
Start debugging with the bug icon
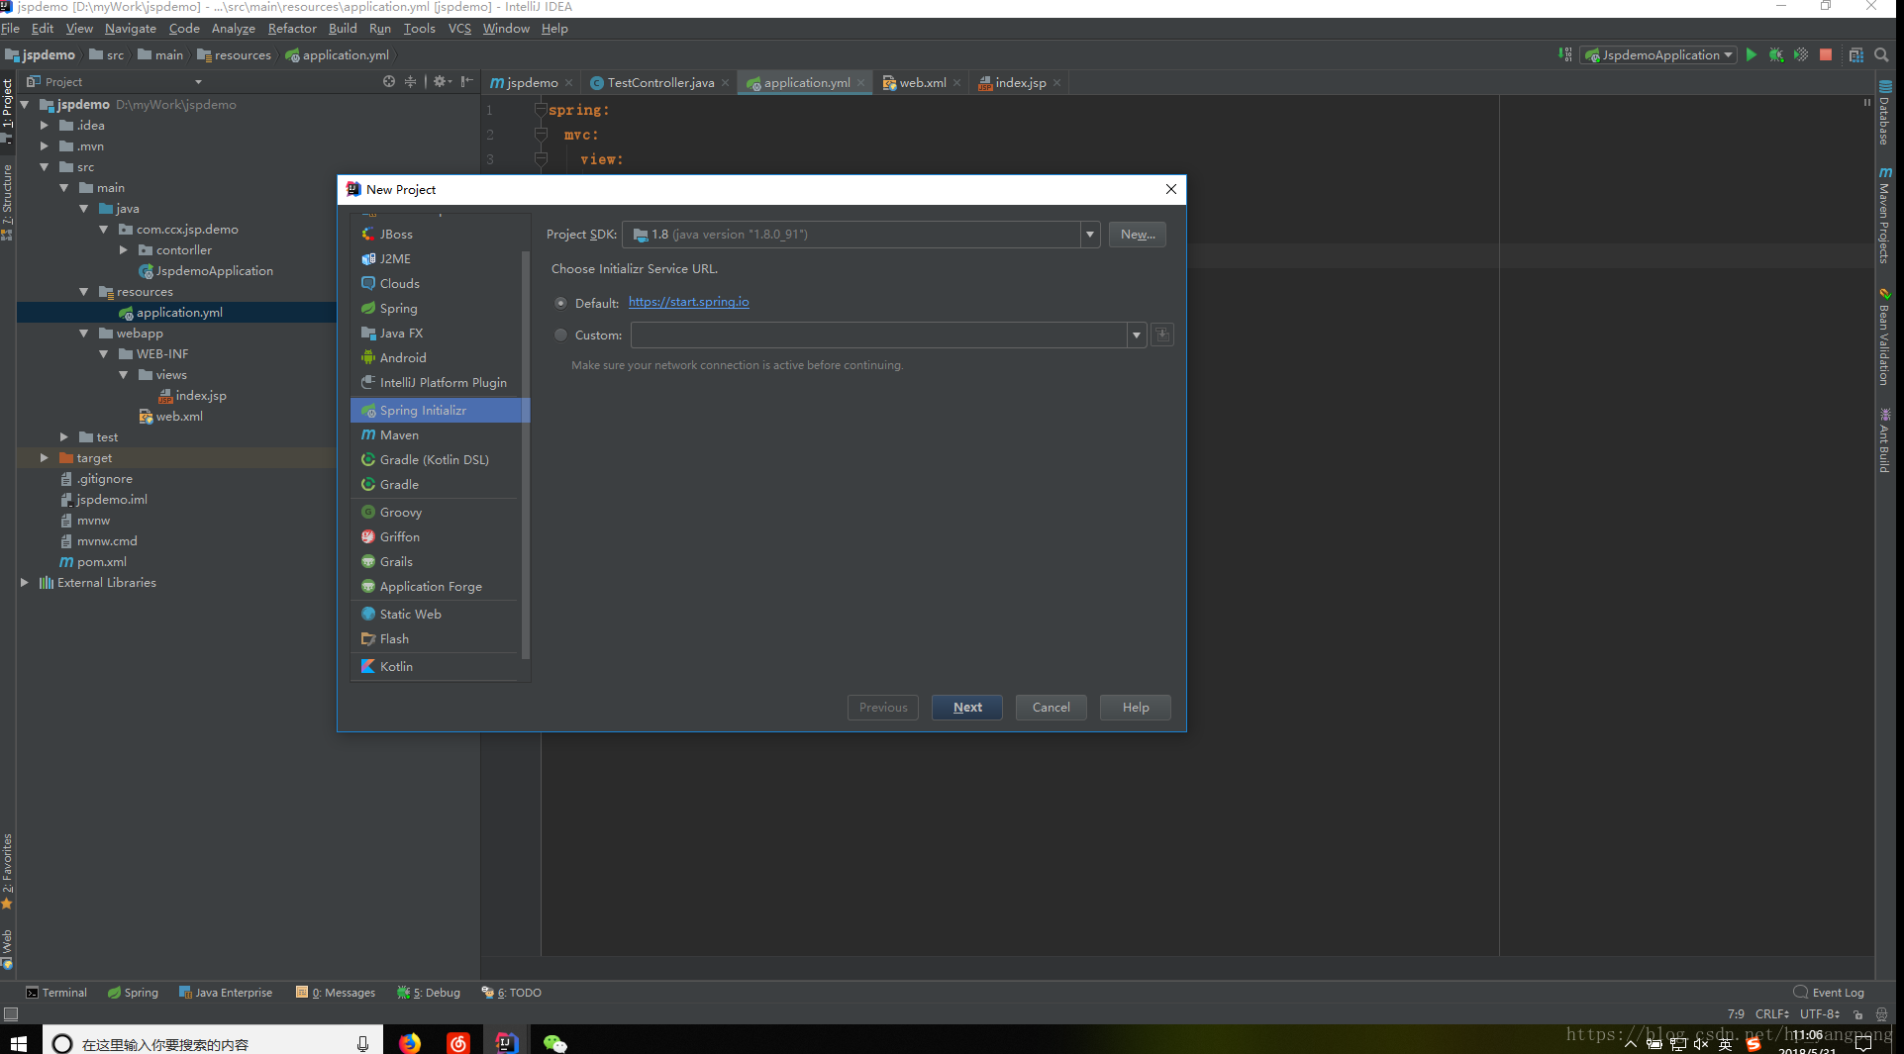click(1776, 55)
